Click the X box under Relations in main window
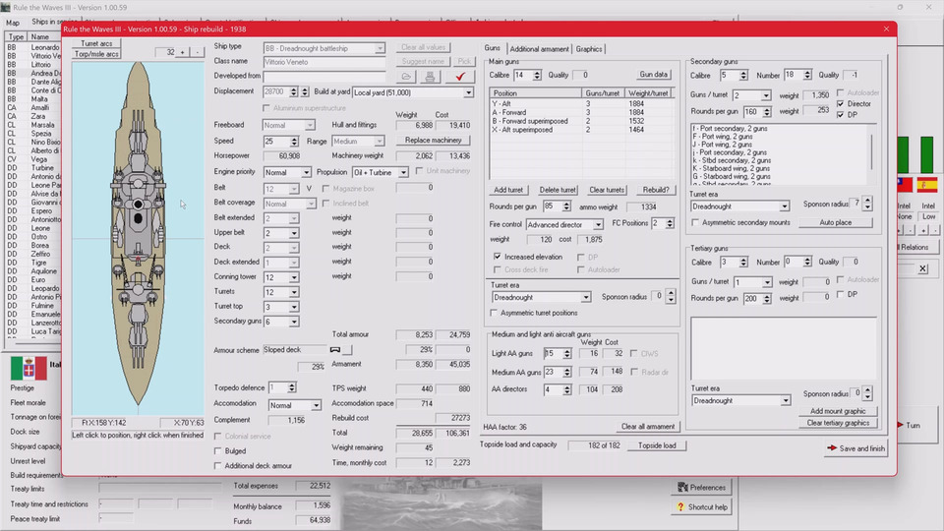The width and height of the screenshot is (944, 531). (923, 268)
